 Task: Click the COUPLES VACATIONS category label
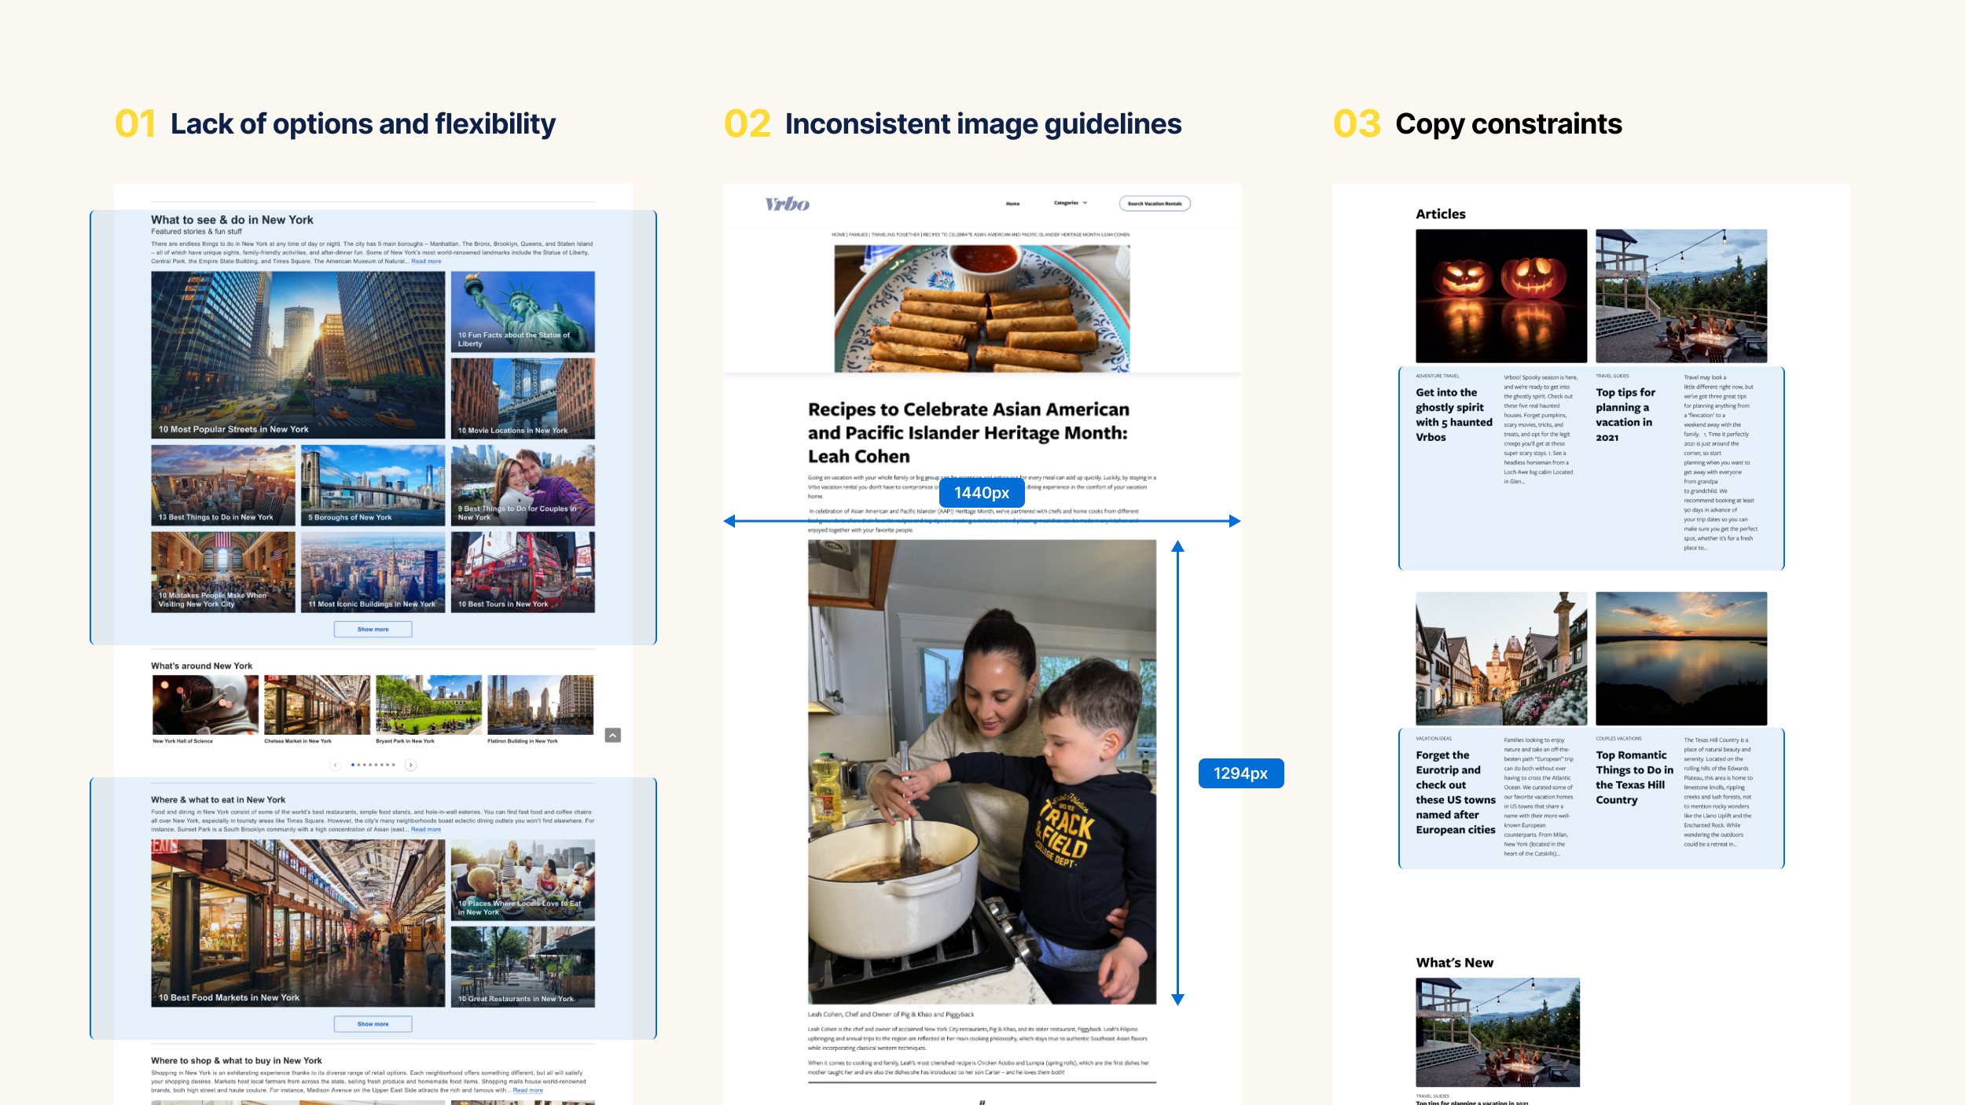(1619, 739)
